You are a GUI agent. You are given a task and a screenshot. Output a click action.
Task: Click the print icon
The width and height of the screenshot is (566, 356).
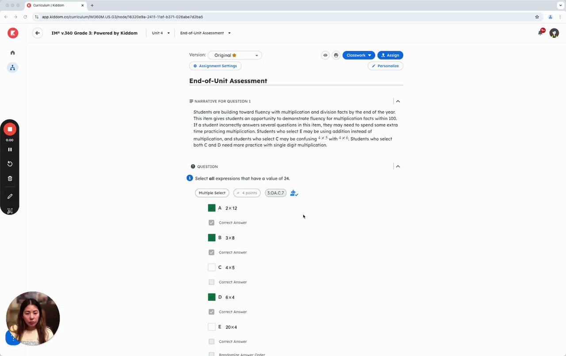point(336,55)
